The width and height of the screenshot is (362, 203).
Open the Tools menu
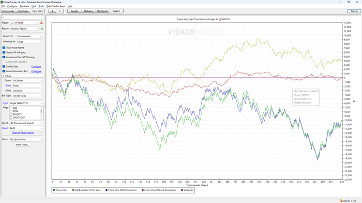click(x=41, y=6)
